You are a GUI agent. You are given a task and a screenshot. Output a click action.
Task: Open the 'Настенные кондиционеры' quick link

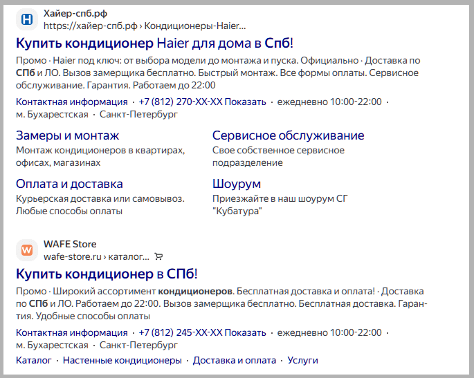tap(122, 361)
